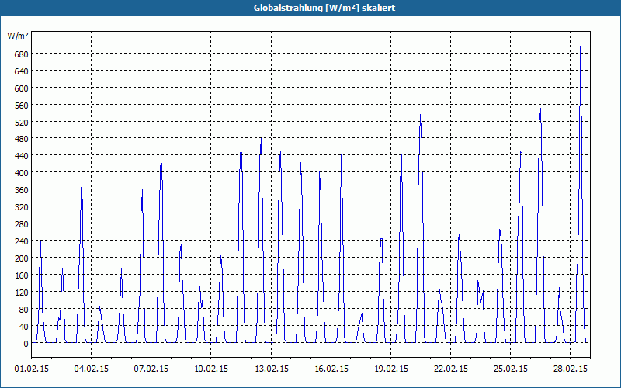The height and width of the screenshot is (388, 621).
Task: Select the 19.02.15 date label
Action: (391, 369)
